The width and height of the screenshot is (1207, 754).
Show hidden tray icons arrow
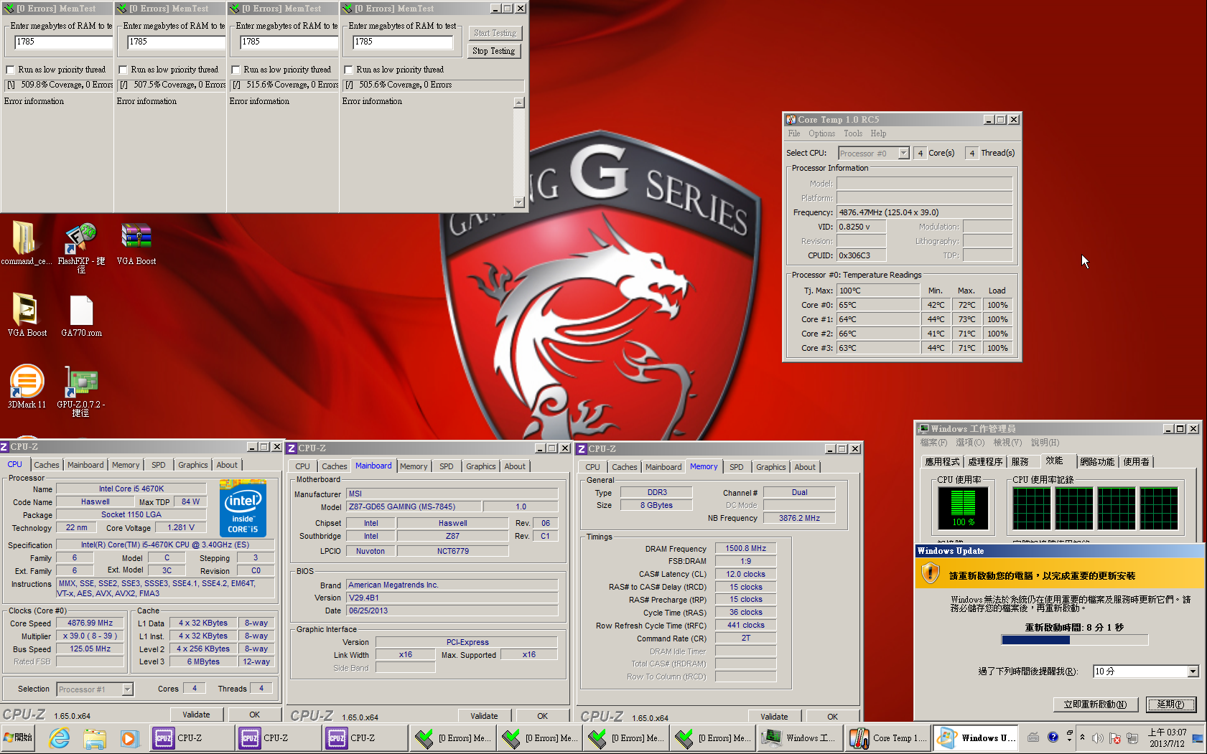point(1082,737)
